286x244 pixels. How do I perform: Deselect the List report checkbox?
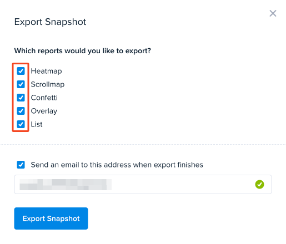(x=21, y=124)
